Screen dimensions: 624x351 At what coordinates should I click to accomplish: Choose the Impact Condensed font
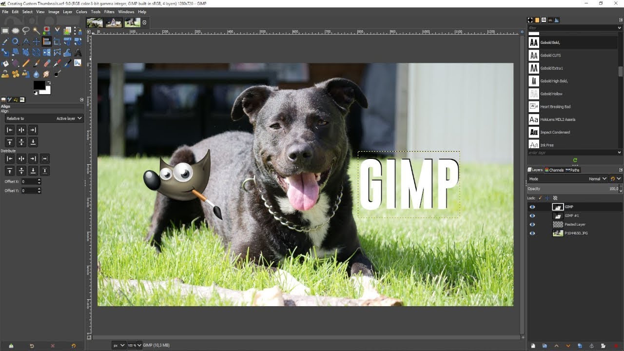tap(573, 132)
